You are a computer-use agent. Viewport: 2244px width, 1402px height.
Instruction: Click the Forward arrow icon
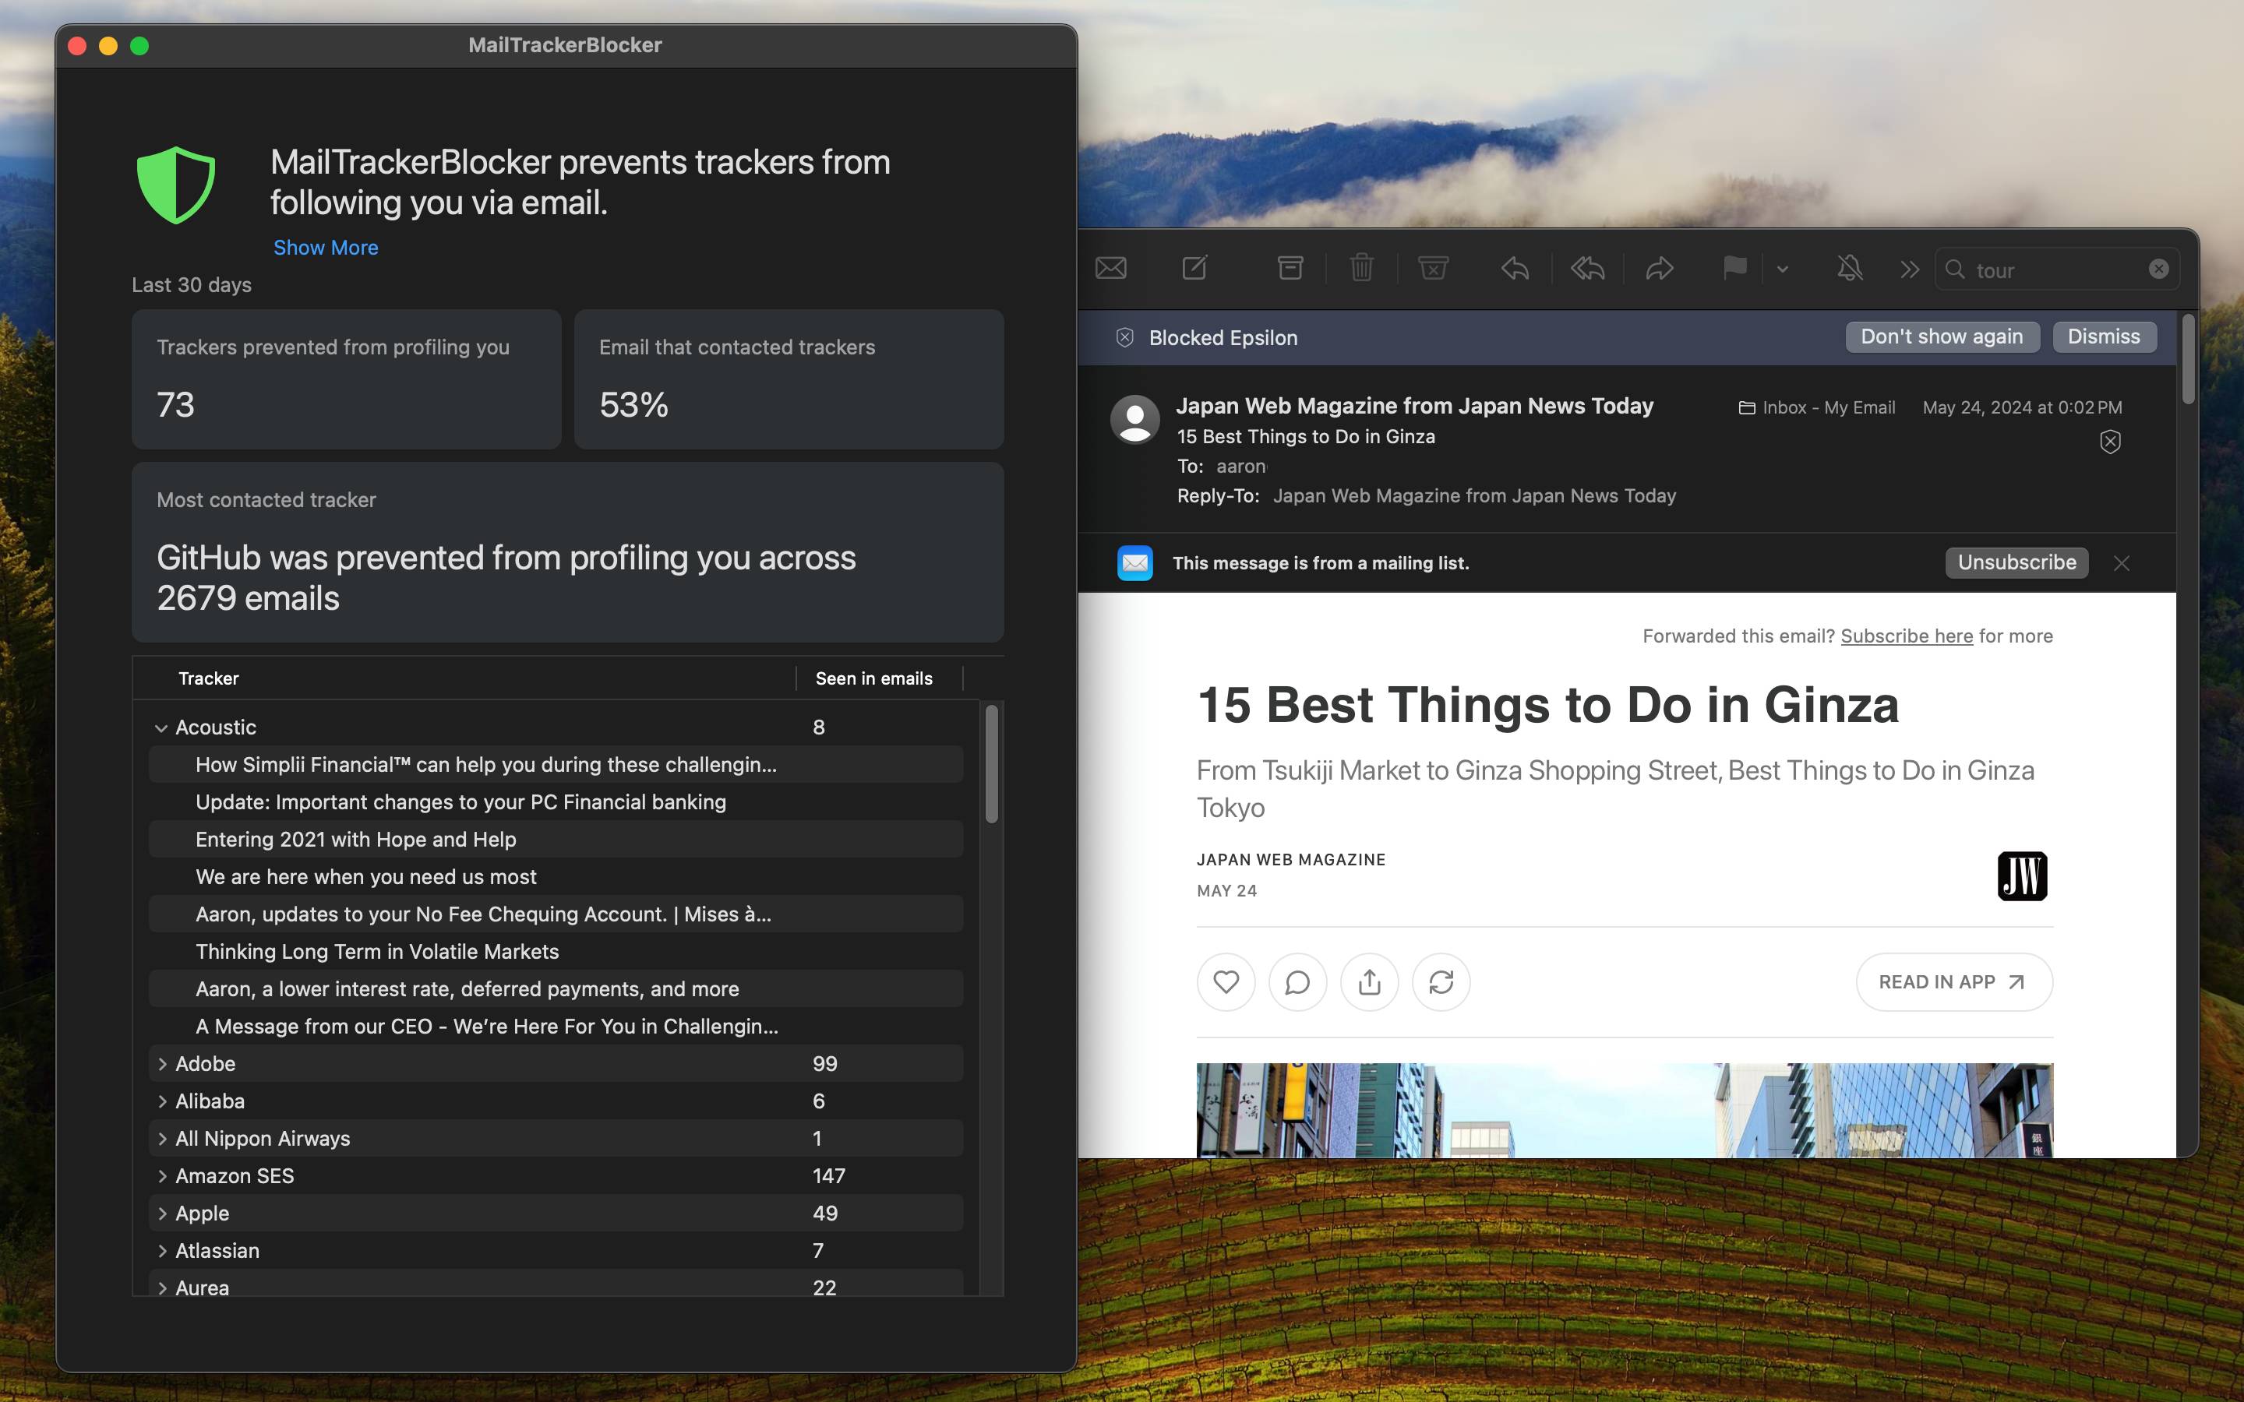[x=1659, y=269]
